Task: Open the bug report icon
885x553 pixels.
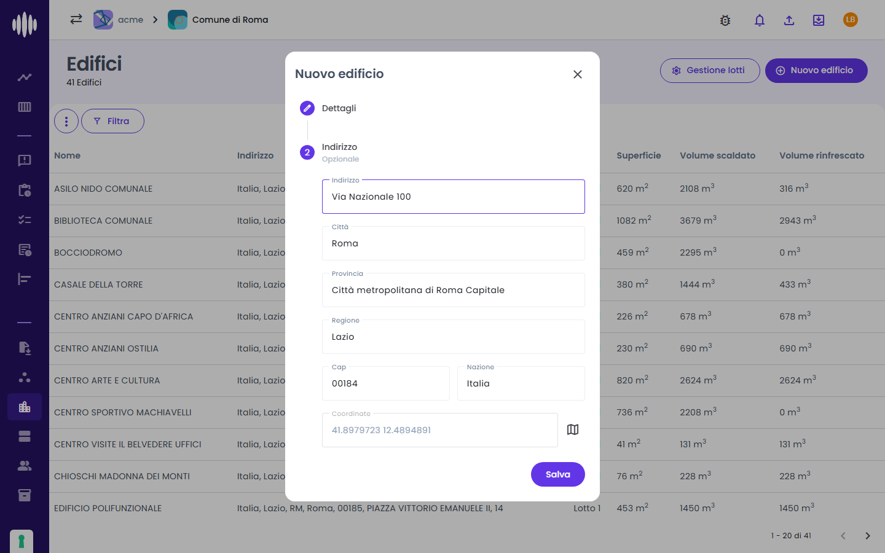Action: tap(725, 20)
